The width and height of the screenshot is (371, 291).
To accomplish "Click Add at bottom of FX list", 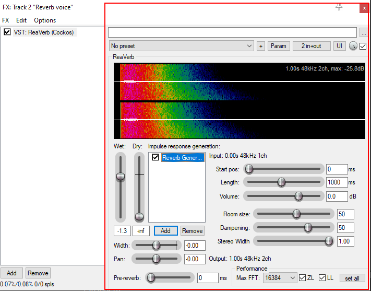I will point(11,273).
